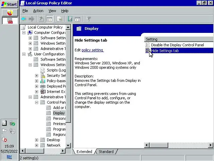Click the Hide Settings tab policy icon
The height and width of the screenshot is (161, 214).
[x=147, y=51]
